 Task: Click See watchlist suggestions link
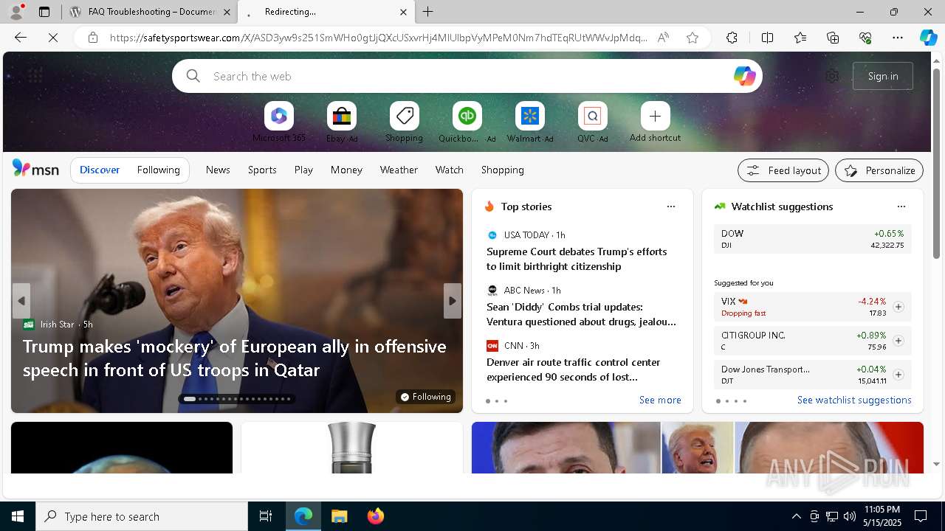[x=854, y=400]
